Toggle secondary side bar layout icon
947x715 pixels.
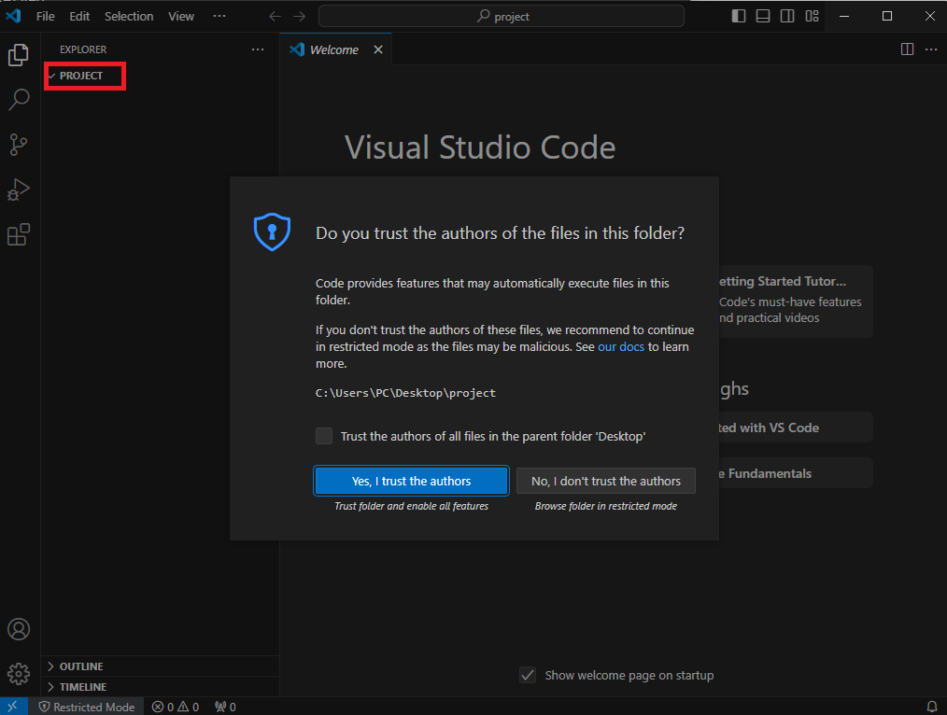(x=787, y=16)
